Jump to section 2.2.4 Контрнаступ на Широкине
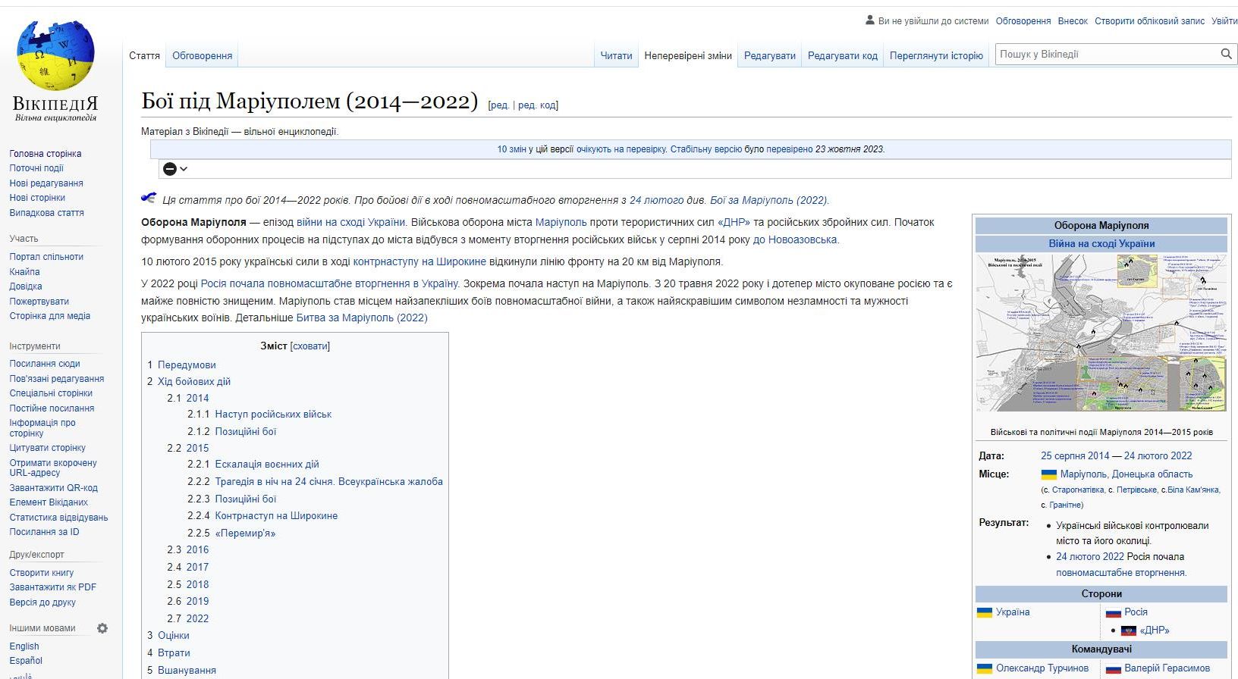 [276, 515]
